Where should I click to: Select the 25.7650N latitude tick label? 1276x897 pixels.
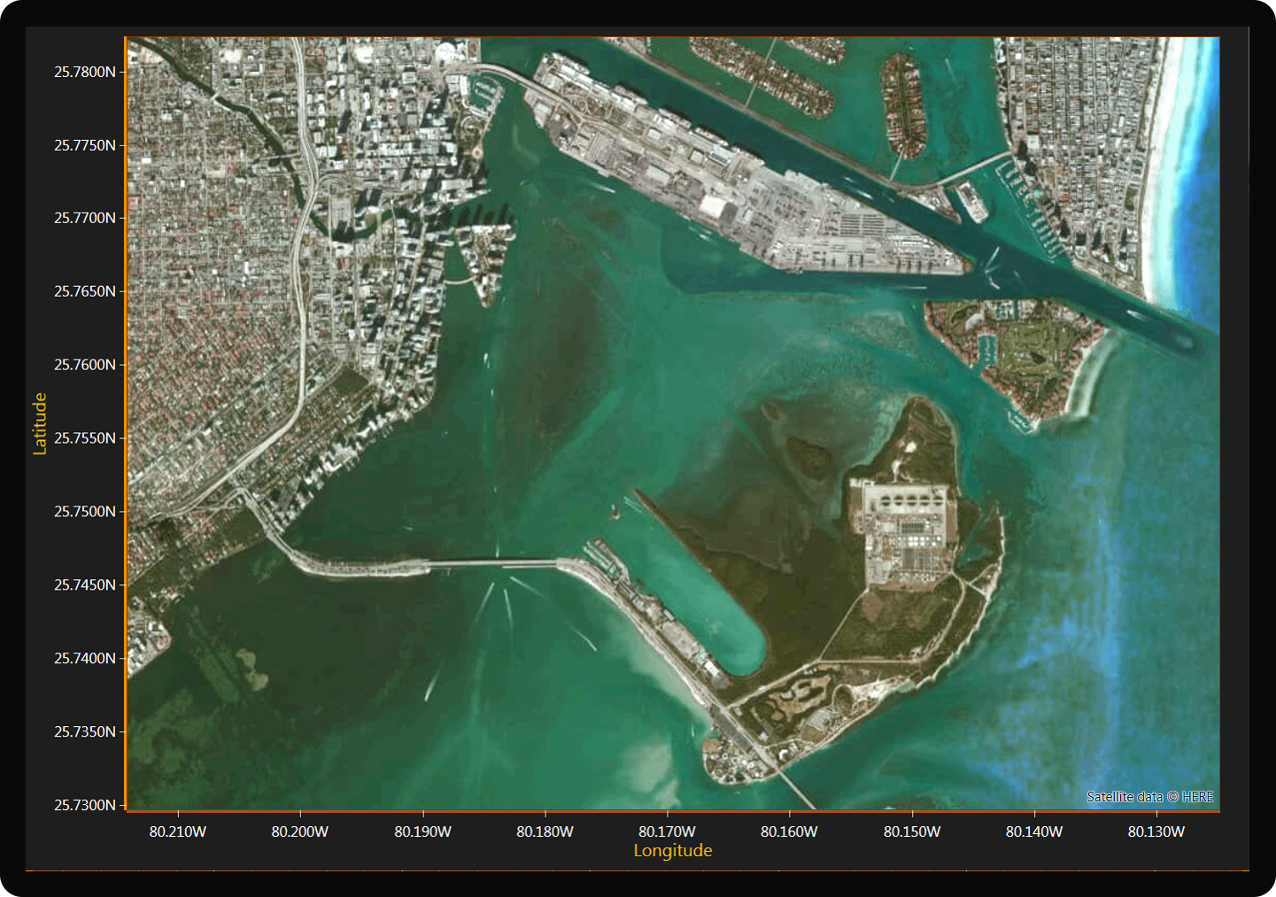(x=85, y=291)
